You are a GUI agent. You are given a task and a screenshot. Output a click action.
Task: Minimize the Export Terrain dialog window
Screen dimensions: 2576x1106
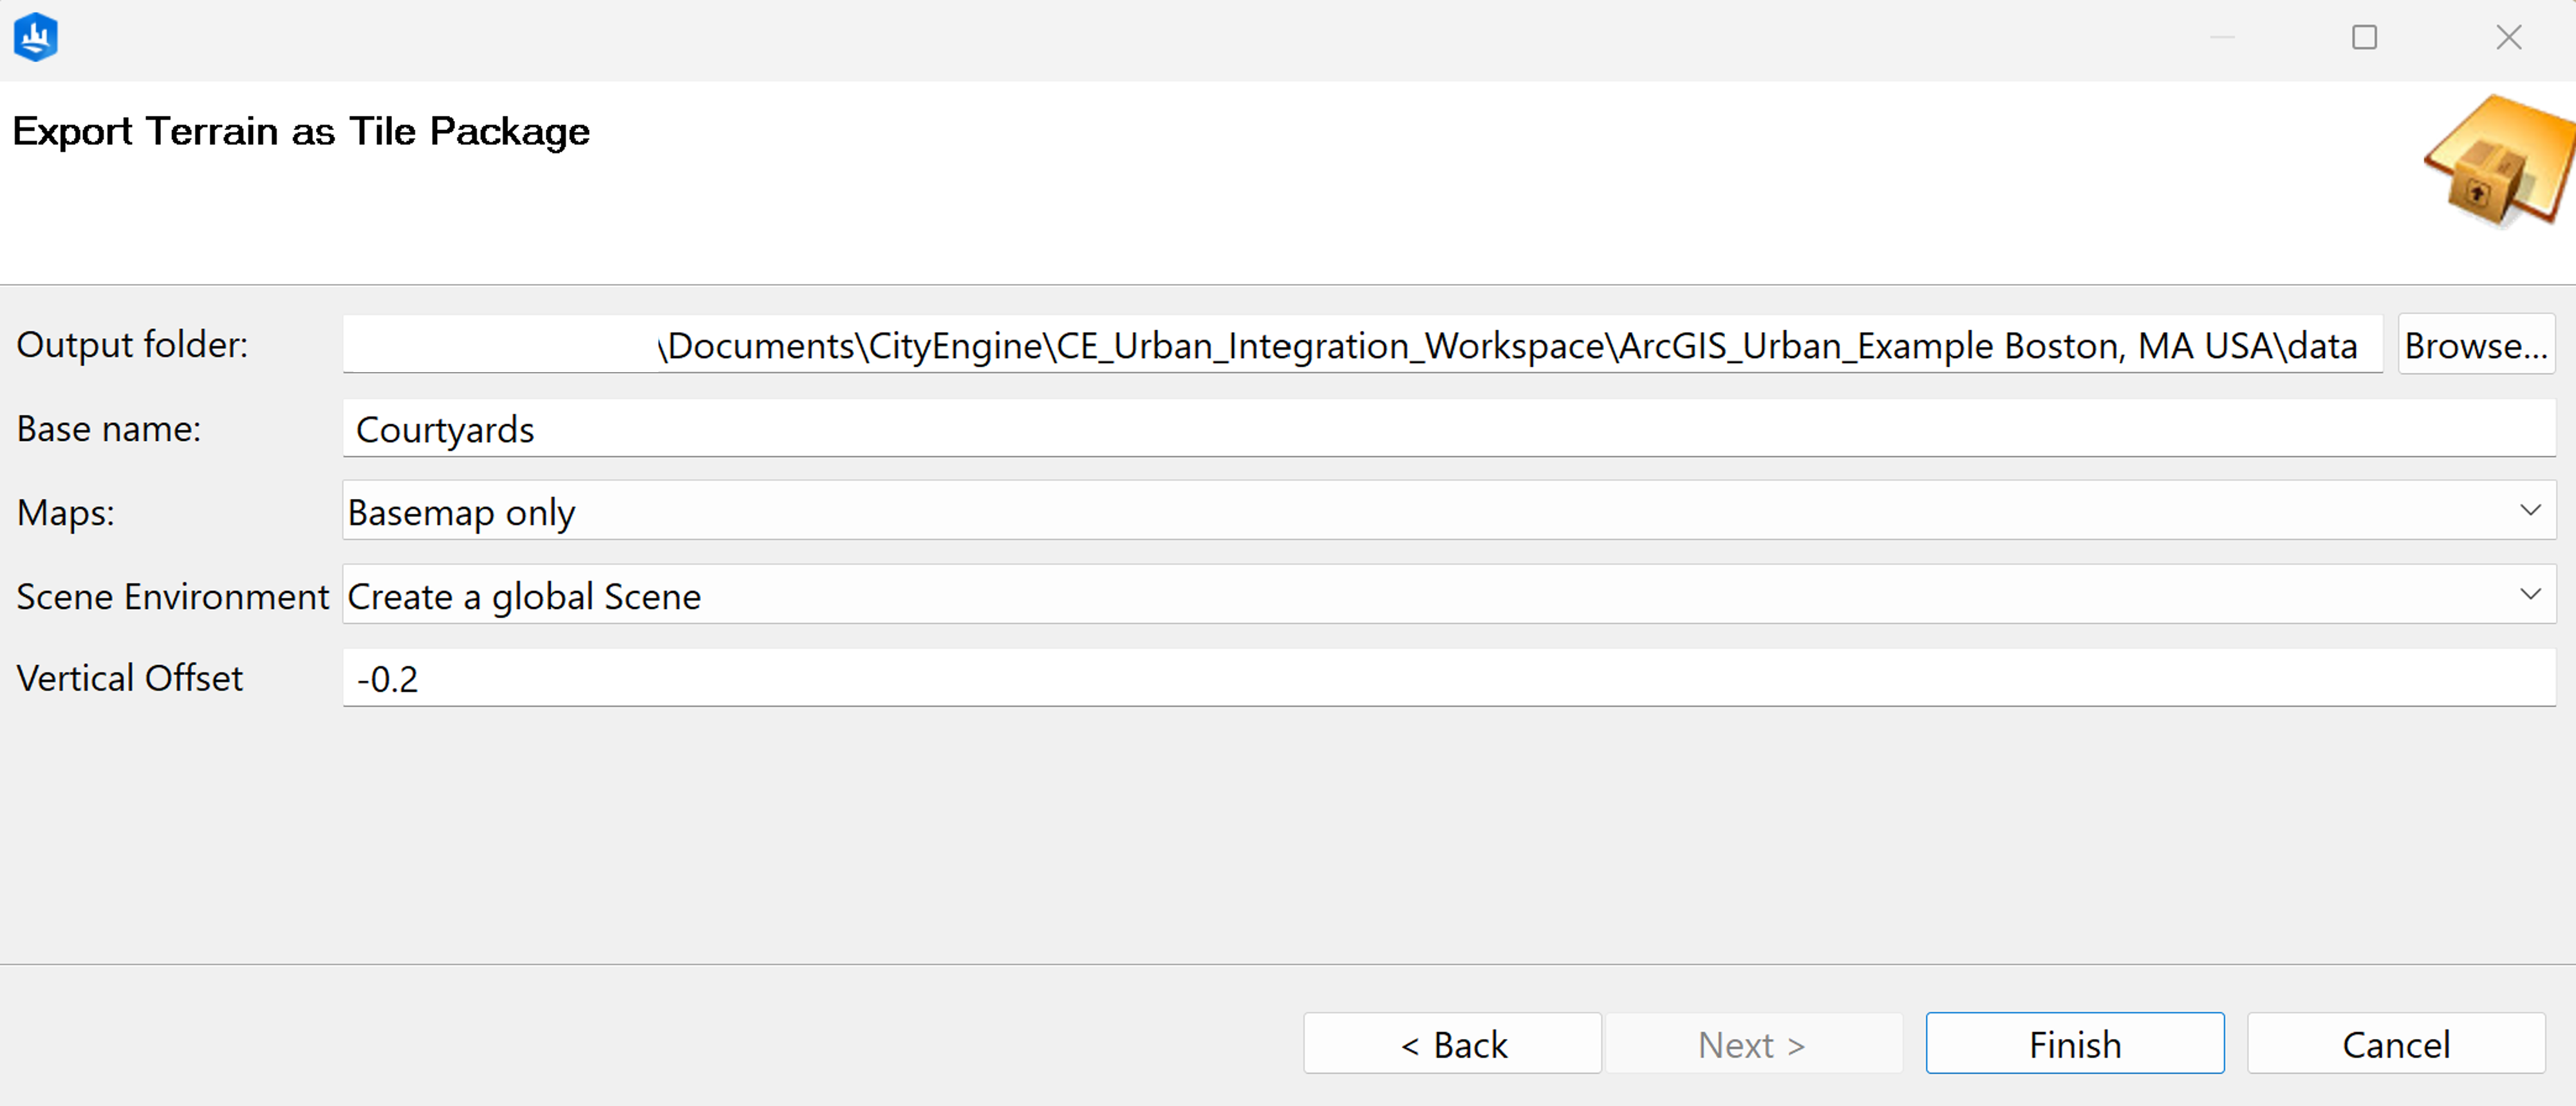click(2222, 37)
